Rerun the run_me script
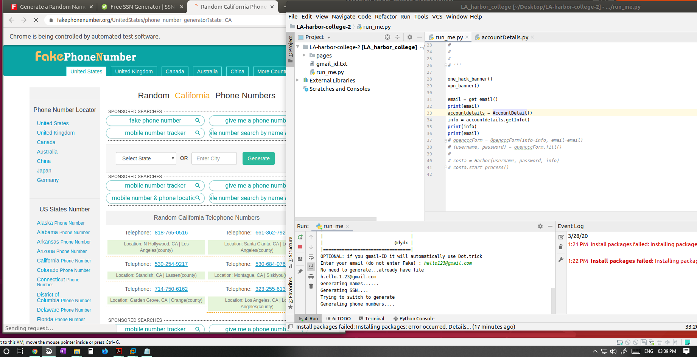The image size is (697, 357). click(x=300, y=237)
